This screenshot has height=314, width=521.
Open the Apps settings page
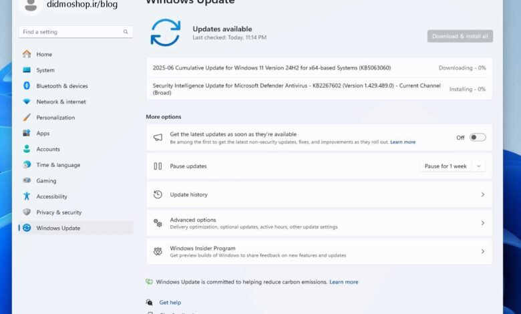[75, 133]
